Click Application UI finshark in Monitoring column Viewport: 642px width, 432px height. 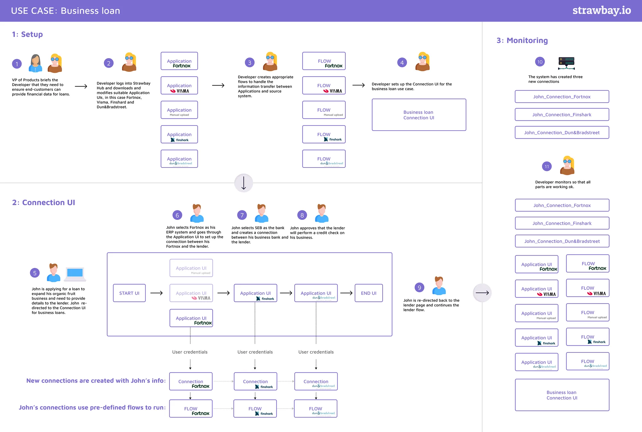point(537,337)
